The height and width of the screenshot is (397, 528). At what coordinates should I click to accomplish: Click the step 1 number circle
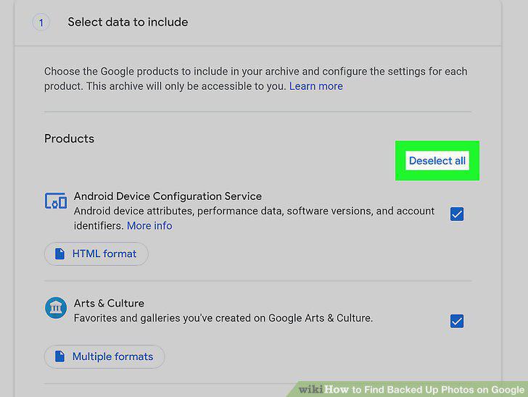point(41,22)
